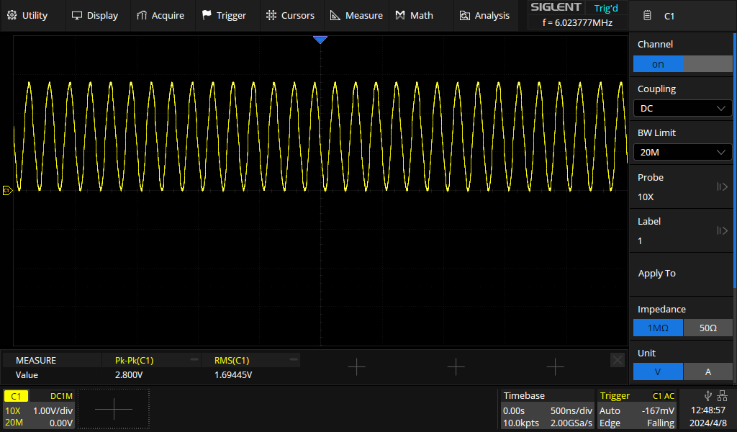This screenshot has height=432, width=737.
Task: Click the Math icon in toolbar
Action: (x=400, y=15)
